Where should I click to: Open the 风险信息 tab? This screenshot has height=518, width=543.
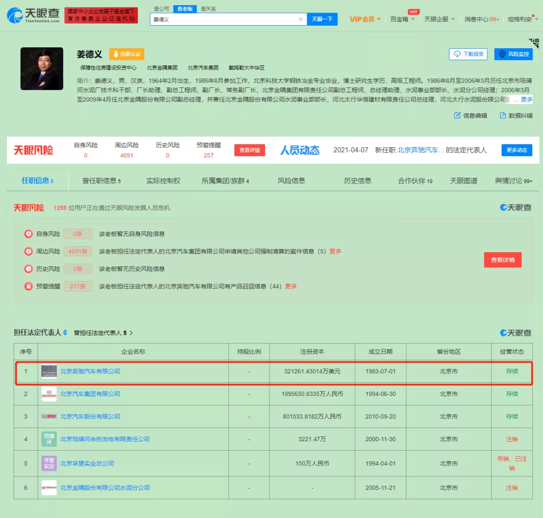[292, 181]
